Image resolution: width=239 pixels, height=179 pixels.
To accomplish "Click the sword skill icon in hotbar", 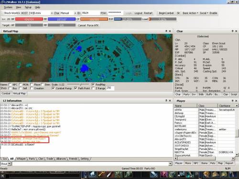I will 154,174.
